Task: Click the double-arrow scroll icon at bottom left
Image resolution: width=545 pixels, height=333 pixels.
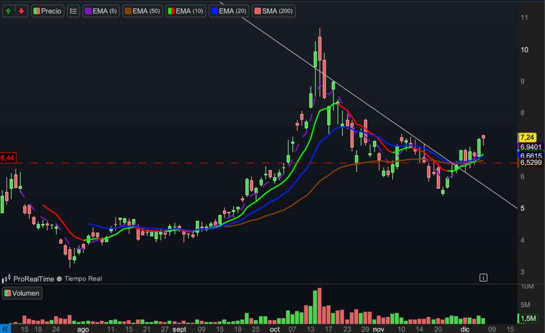Action: [6, 329]
